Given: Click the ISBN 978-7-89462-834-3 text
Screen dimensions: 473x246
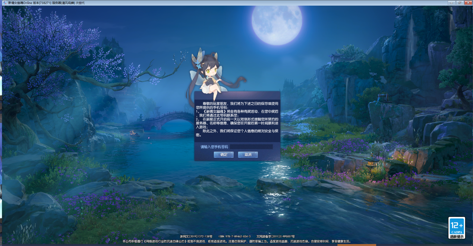Looking at the screenshot, I should (234, 237).
